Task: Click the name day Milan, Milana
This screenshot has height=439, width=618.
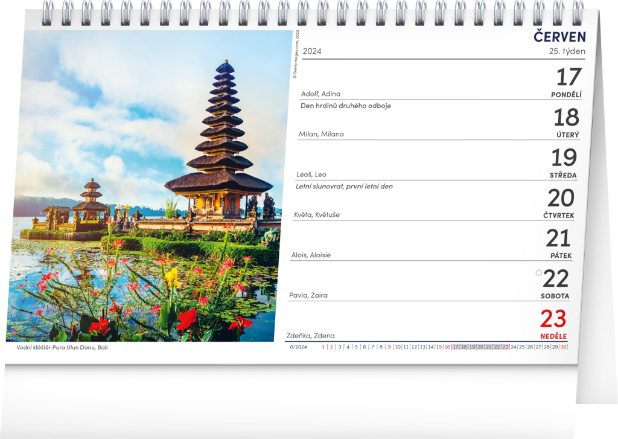Action: [x=321, y=134]
